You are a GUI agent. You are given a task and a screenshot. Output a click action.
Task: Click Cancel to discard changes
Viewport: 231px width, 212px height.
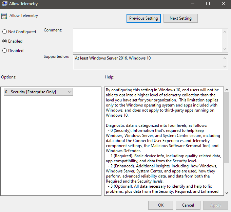pyautogui.click(x=188, y=205)
